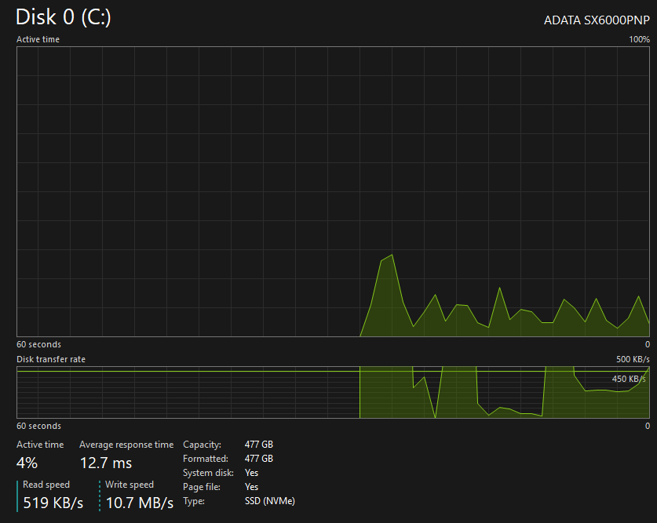
Task: Click inside the disk transfer rate graph
Action: pos(333,393)
